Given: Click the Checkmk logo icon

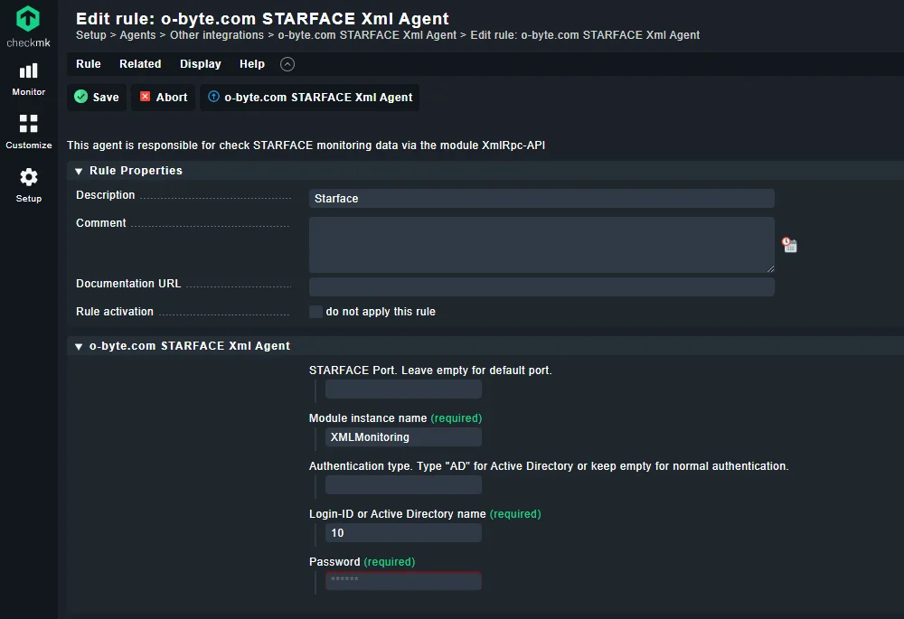Looking at the screenshot, I should coord(28,18).
